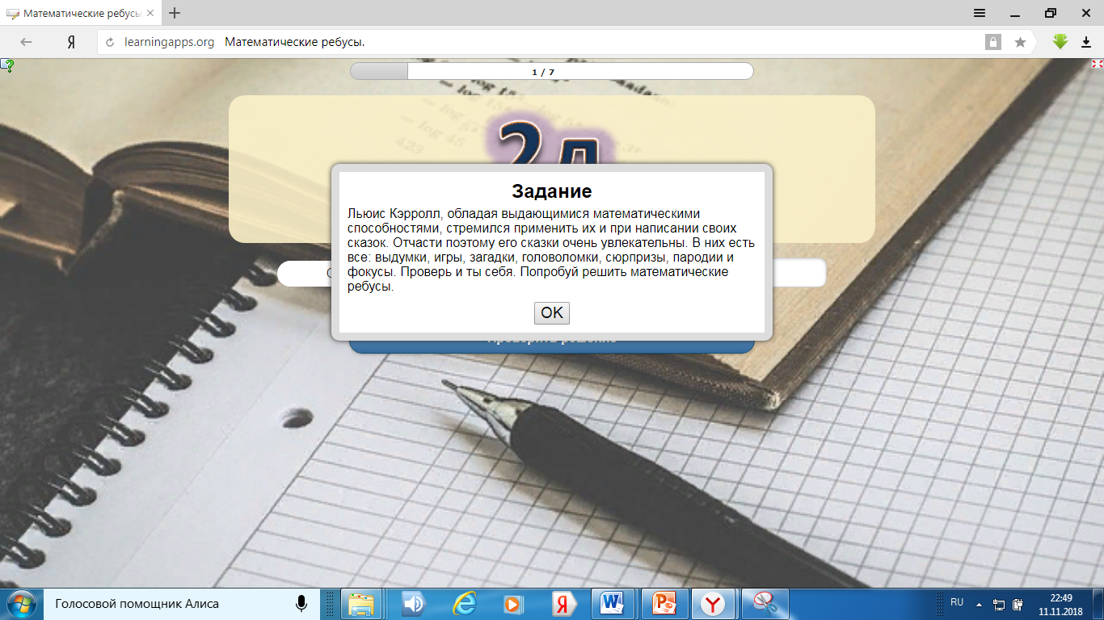Click the 1 / 7 progress bar
Viewport: 1104px width, 620px height.
click(551, 71)
